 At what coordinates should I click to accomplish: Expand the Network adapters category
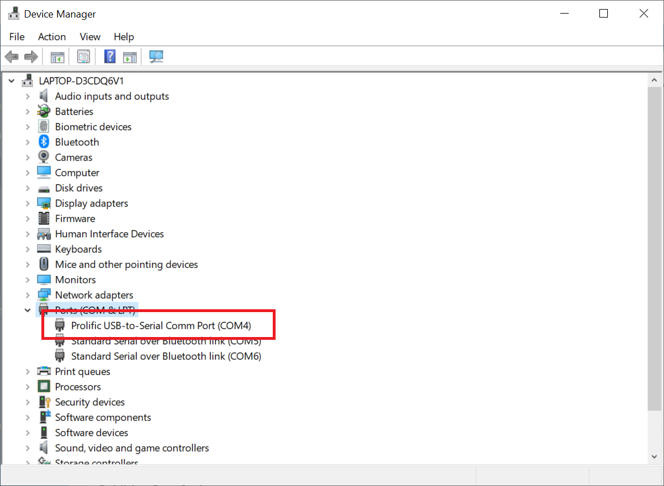27,295
